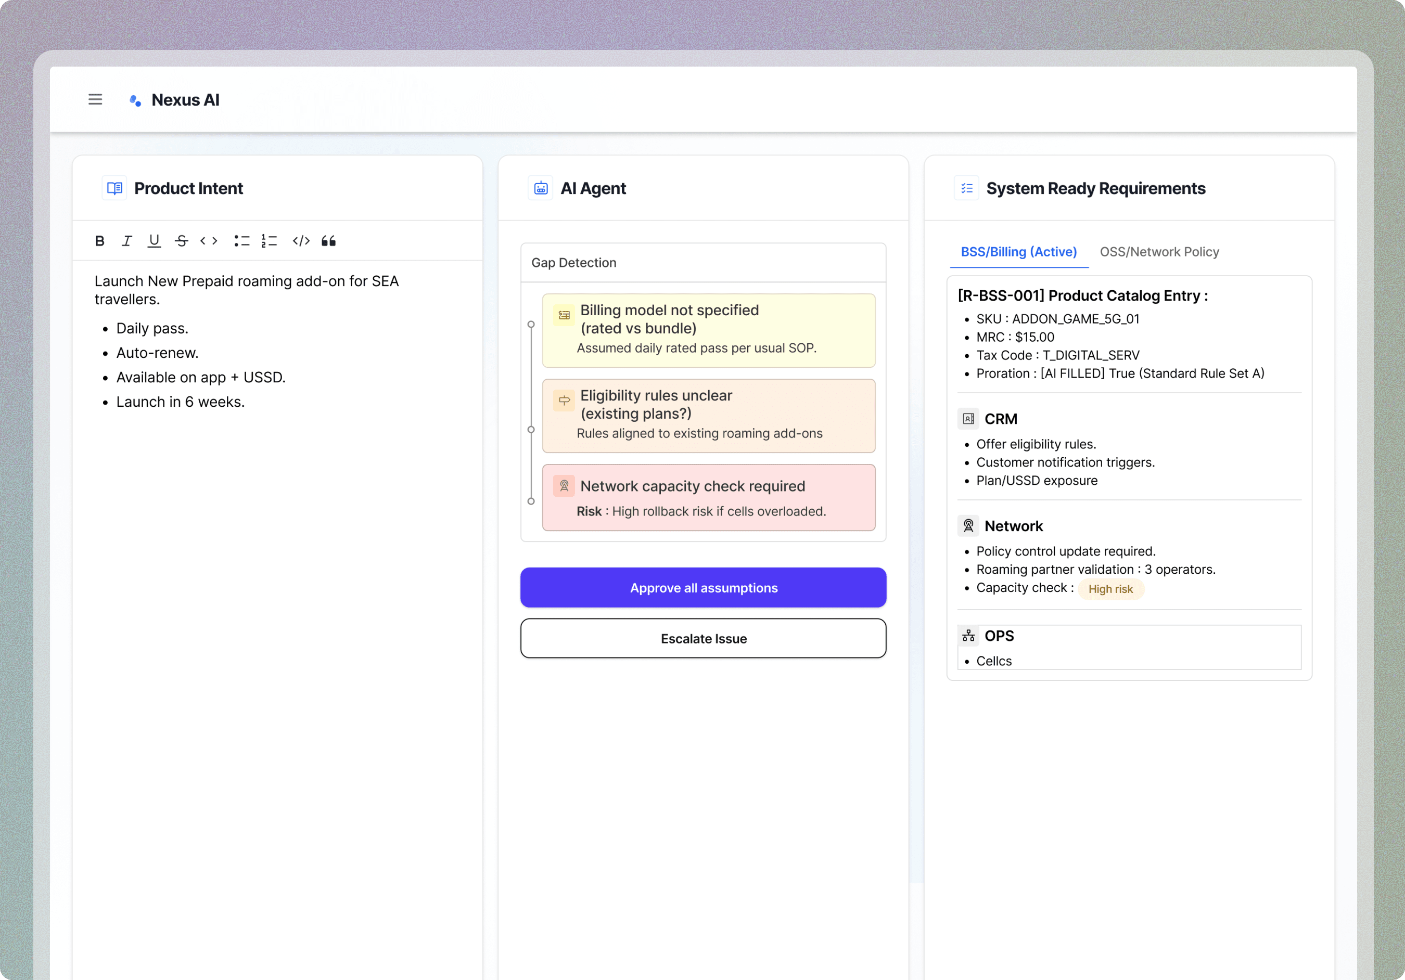Screen dimensions: 1405x980
Task: Open Eligibility rules unclear card
Action: (708, 416)
